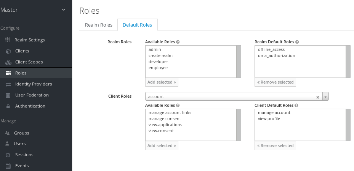Open the Master realm selector
Image resolution: width=354 pixels, height=171 pixels.
click(36, 9)
